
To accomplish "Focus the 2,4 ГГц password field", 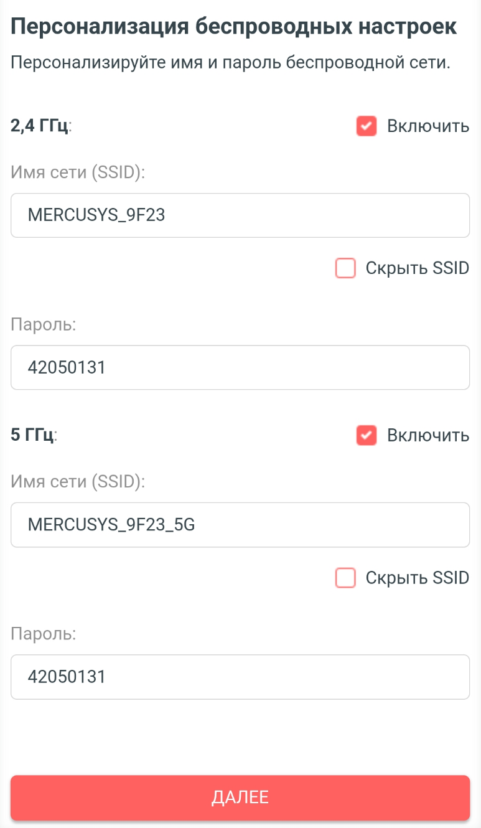I will coord(240,368).
